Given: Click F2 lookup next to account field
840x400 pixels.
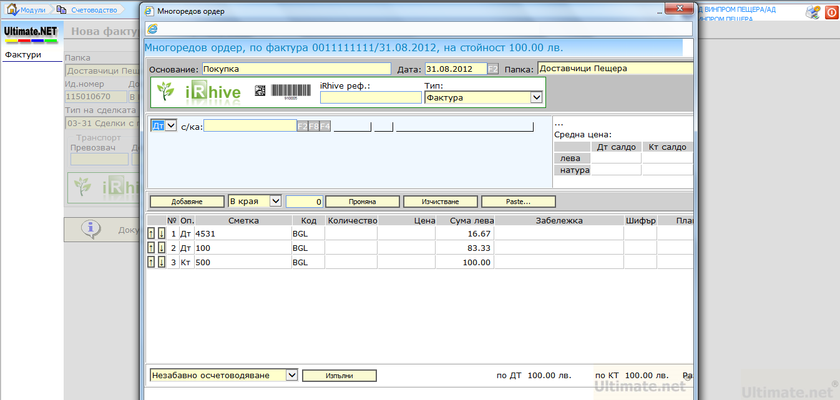Looking at the screenshot, I should tap(302, 126).
